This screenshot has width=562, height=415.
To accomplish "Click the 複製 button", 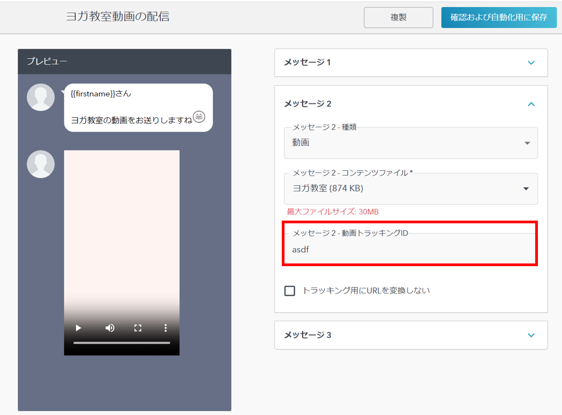I will pyautogui.click(x=398, y=18).
